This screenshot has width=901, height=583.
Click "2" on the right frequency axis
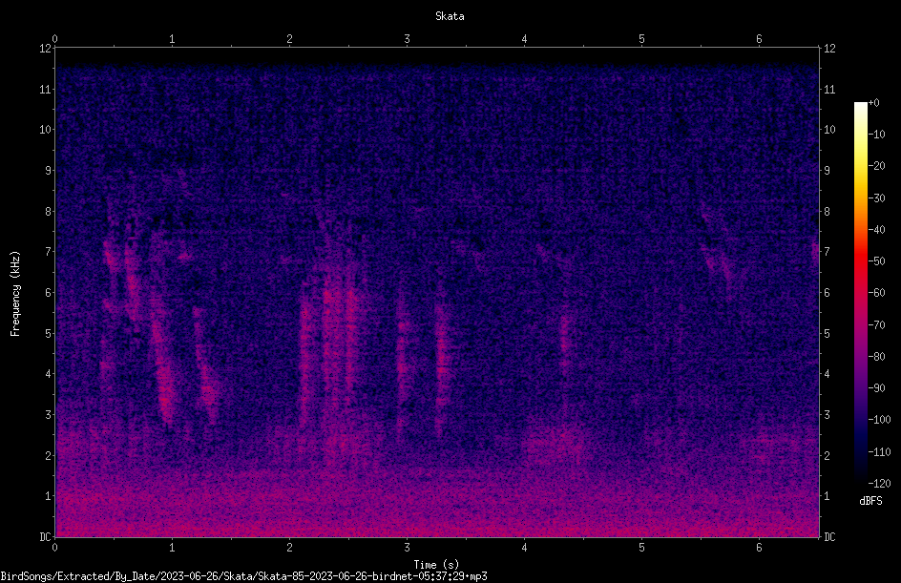(x=827, y=455)
